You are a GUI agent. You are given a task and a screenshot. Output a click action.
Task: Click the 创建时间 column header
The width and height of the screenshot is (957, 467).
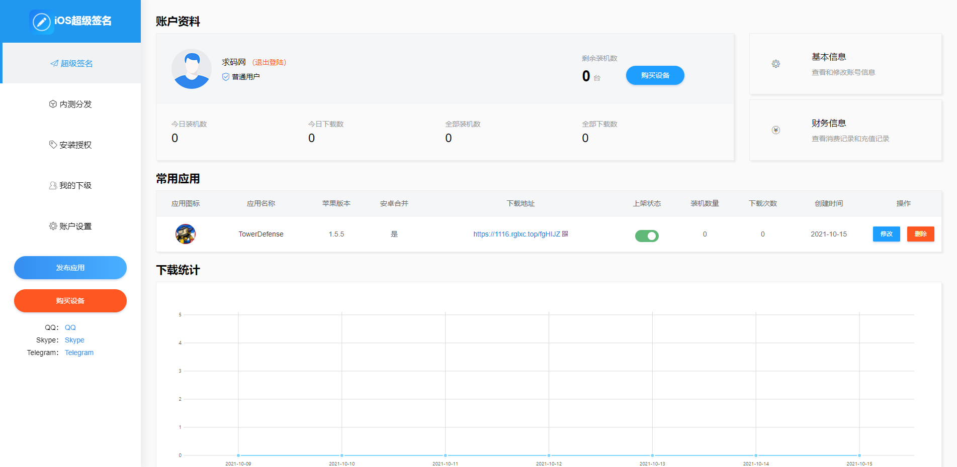point(829,203)
